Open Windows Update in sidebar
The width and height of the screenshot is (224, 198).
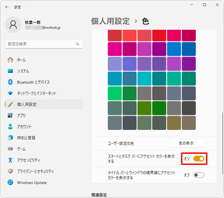[44, 182]
